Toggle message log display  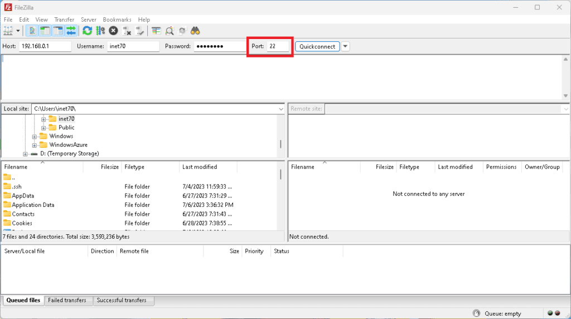pyautogui.click(x=32, y=31)
